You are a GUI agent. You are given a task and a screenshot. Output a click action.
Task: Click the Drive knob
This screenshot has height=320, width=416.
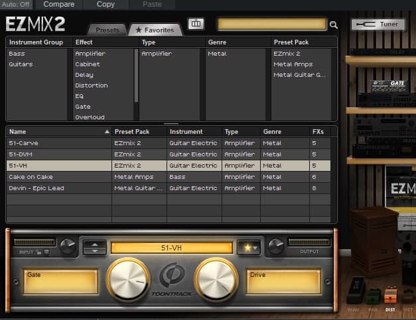coord(216,280)
